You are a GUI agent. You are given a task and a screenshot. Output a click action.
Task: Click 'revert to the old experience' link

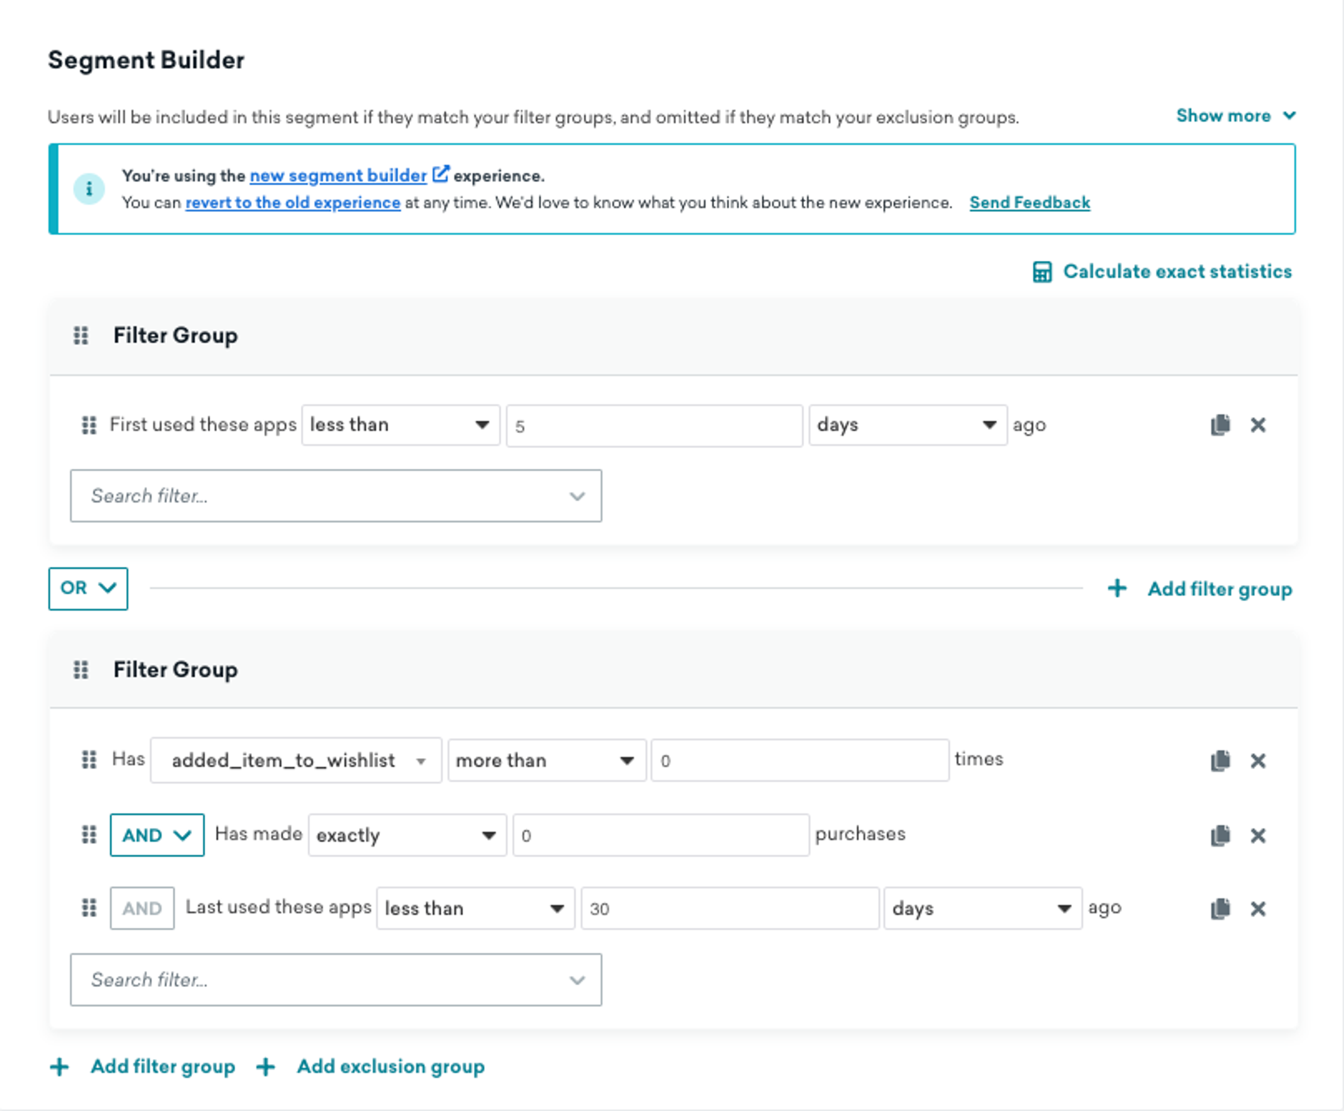point(293,203)
